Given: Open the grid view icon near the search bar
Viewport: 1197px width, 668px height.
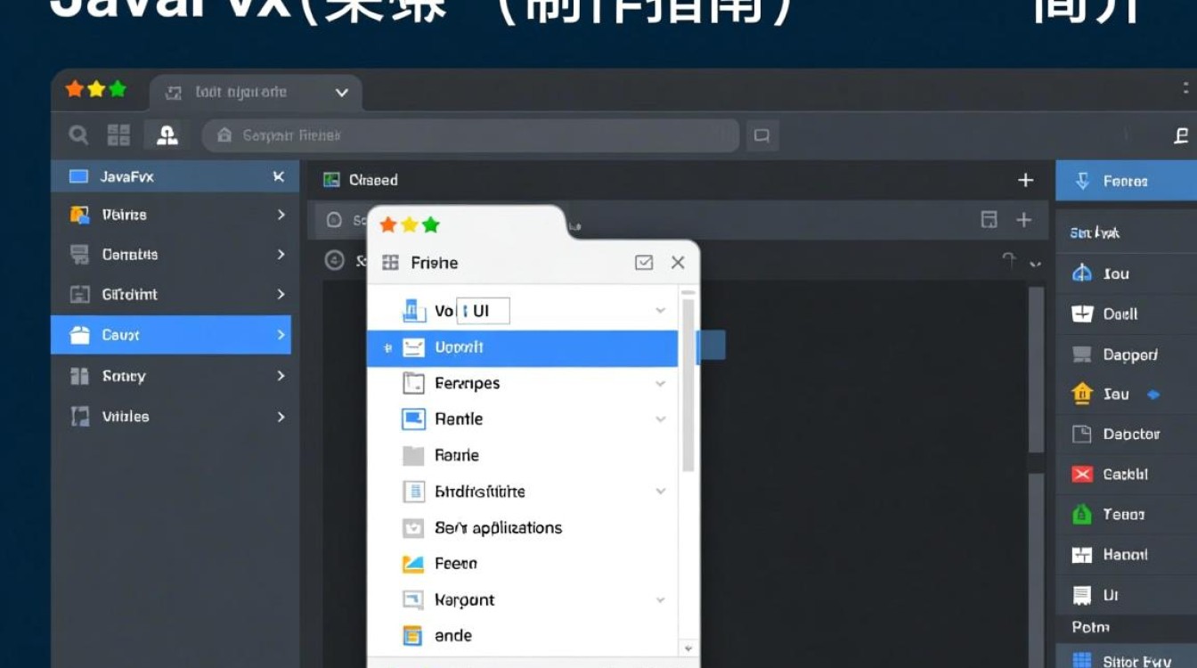Looking at the screenshot, I should tap(118, 134).
